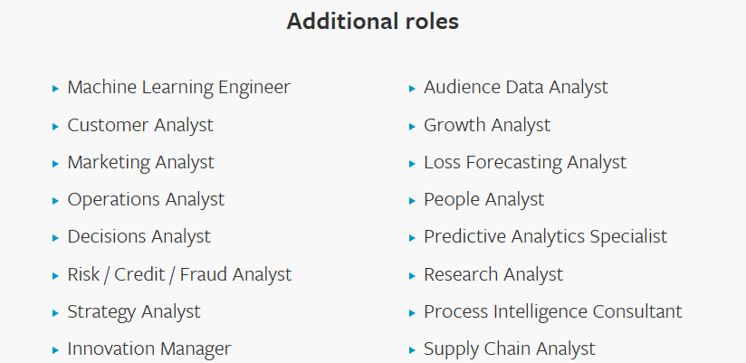Click the Machine Learning Engineer text
The height and width of the screenshot is (363, 746).
pos(179,88)
